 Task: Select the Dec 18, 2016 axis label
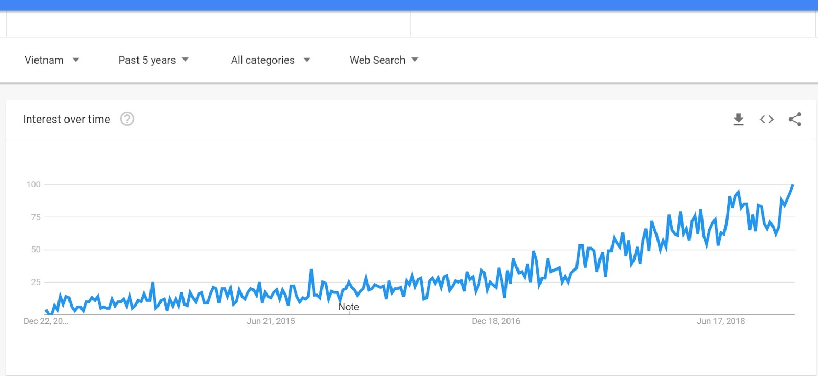coord(496,321)
